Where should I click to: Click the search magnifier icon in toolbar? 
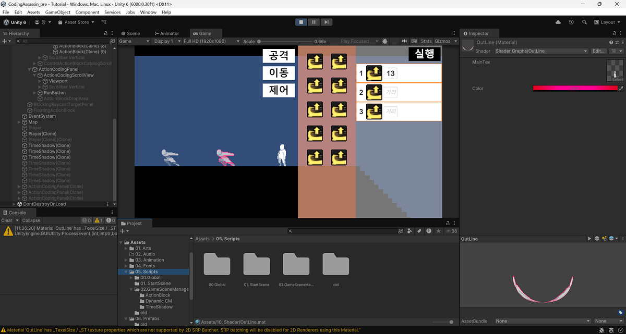click(x=584, y=22)
